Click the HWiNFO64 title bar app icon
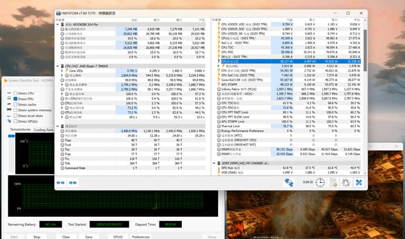The height and width of the screenshot is (239, 405). pos(59,13)
